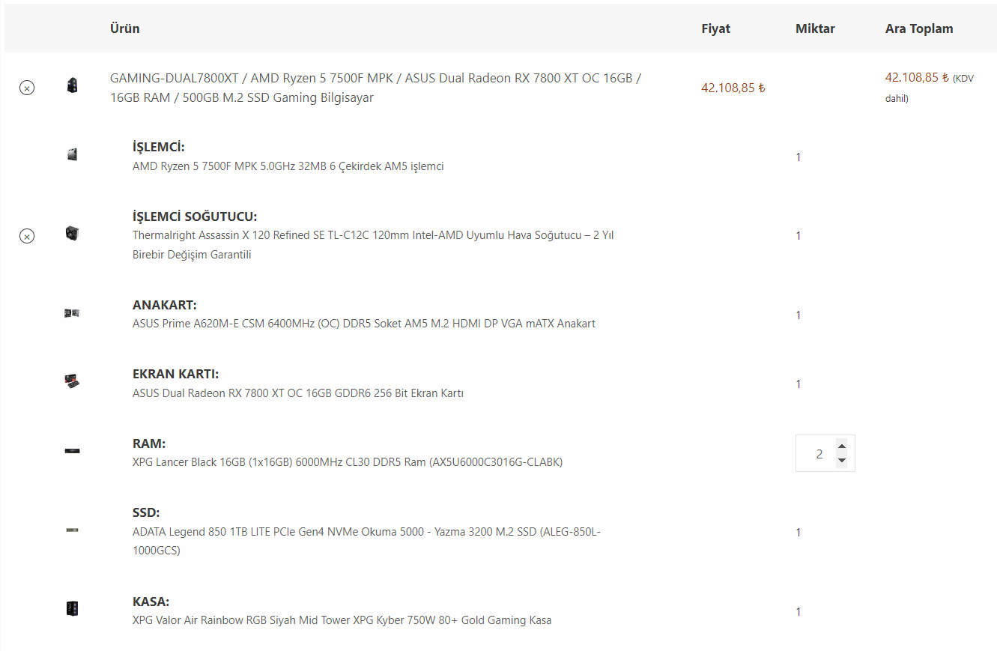Click the Miktar column header
Image resolution: width=997 pixels, height=651 pixels.
815,28
